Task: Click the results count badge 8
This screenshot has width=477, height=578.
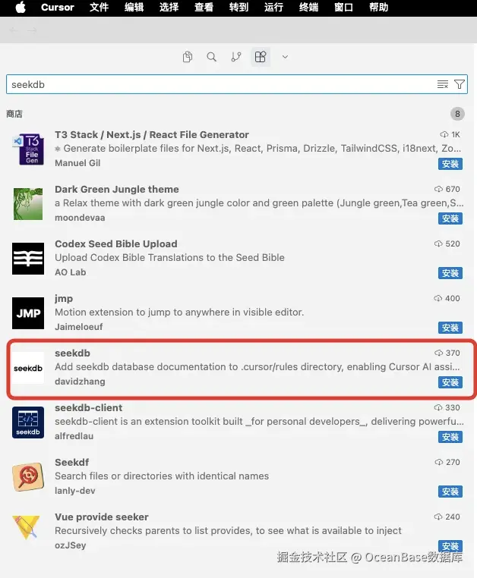Action: coord(457,114)
